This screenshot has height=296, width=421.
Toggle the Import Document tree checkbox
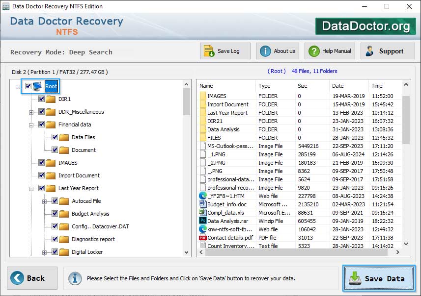tap(41, 175)
